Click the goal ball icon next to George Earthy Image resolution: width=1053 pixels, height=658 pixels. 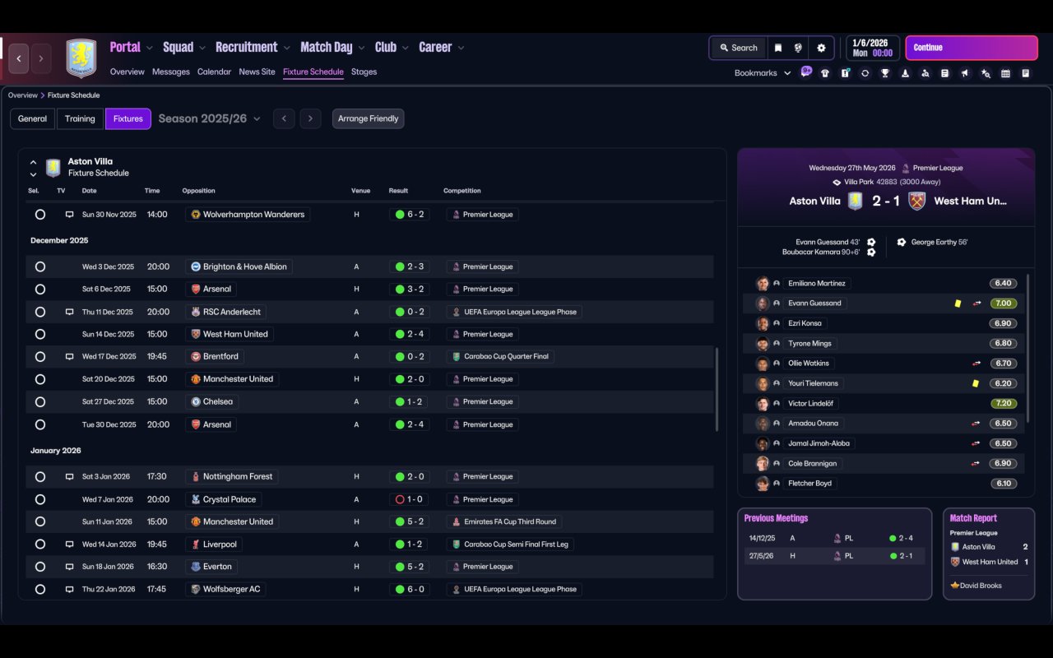pos(902,243)
